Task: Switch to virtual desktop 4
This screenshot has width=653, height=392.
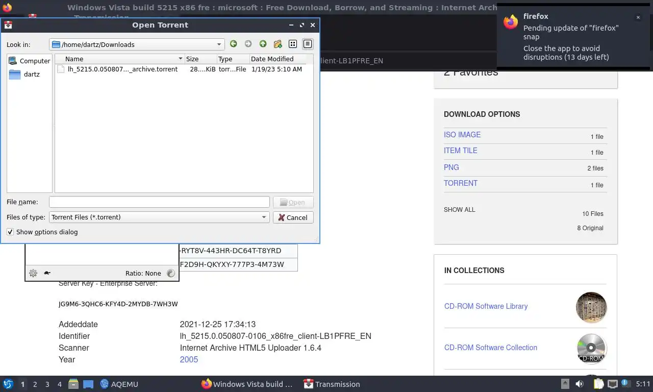Action: tap(59, 384)
